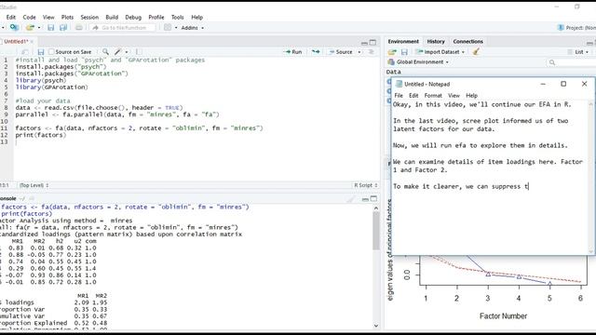Switch the List view dropdown
This screenshot has height=335, width=596.
(x=578, y=52)
